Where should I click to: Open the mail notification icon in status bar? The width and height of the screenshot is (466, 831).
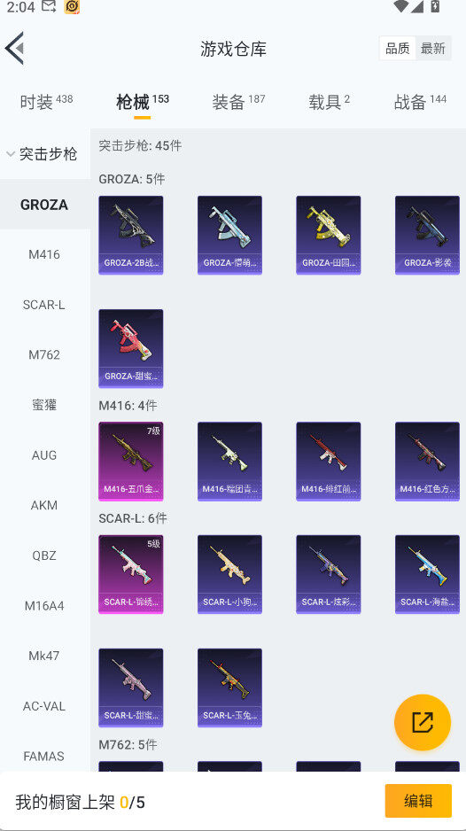pos(49,7)
